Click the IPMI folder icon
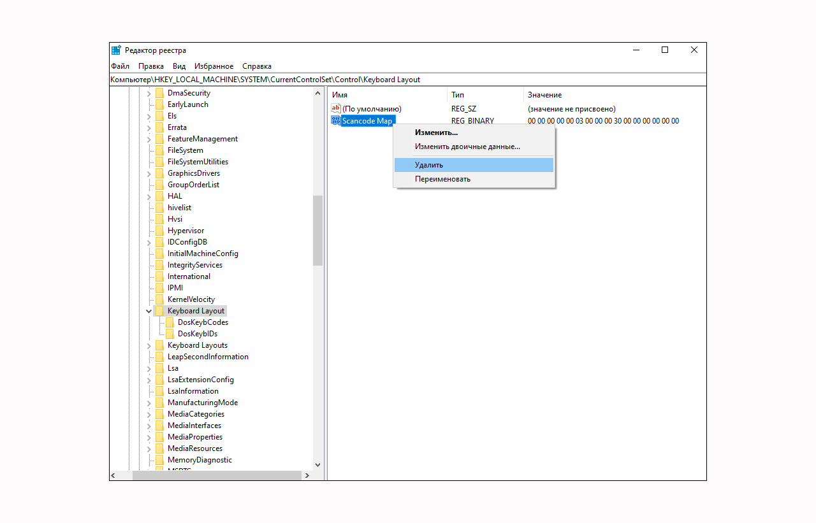816x523 pixels. [x=159, y=288]
